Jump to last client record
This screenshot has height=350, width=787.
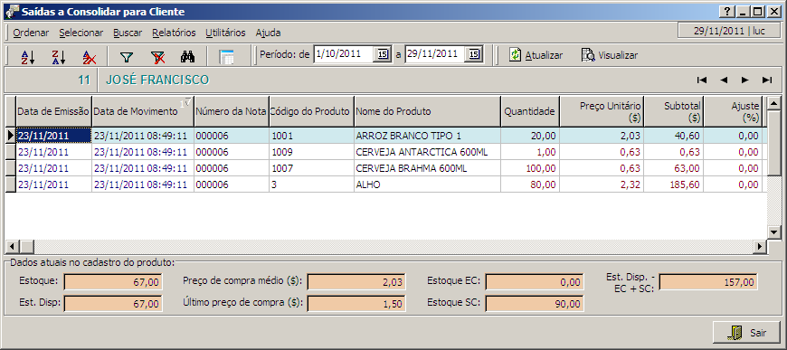point(767,80)
